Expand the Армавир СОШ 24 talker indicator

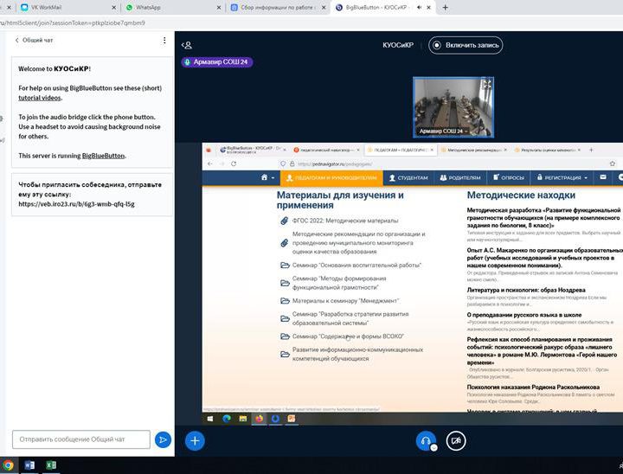click(215, 62)
